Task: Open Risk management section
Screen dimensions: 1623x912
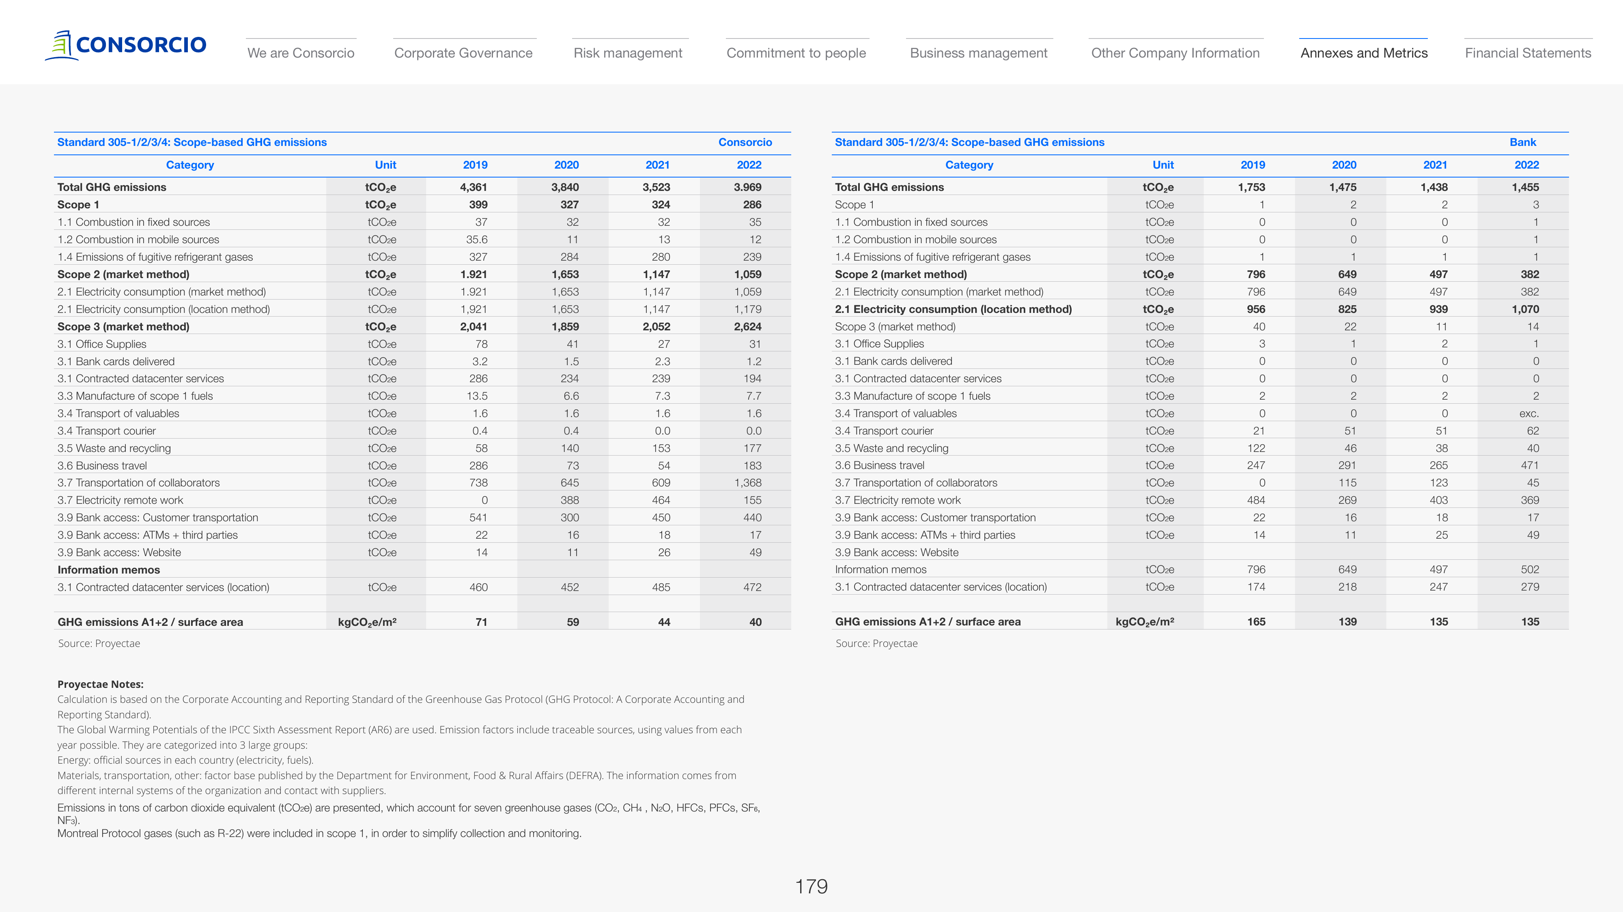Action: point(628,53)
